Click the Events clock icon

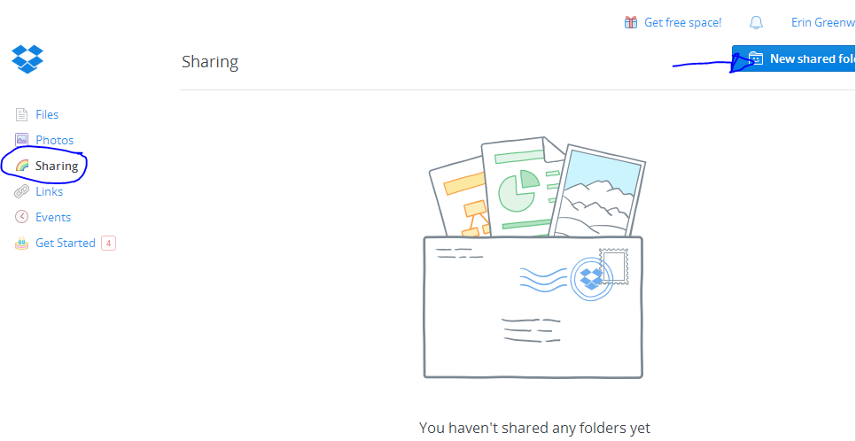tap(22, 217)
